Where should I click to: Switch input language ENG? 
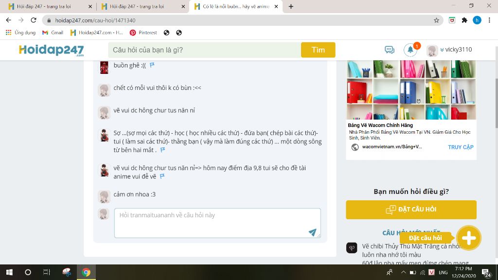tap(443, 272)
